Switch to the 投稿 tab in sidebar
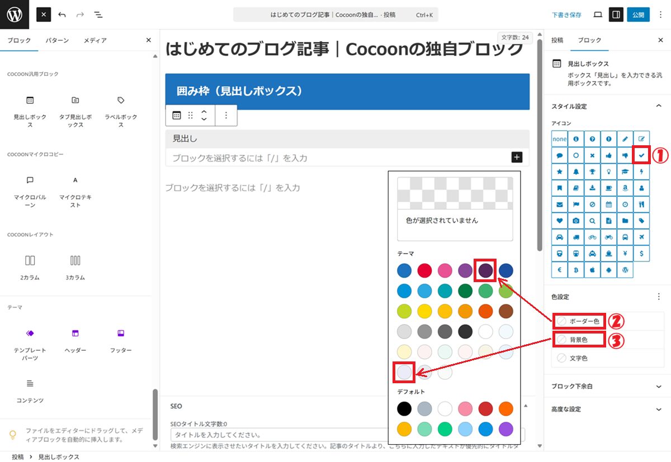This screenshot has width=671, height=462. tap(557, 40)
